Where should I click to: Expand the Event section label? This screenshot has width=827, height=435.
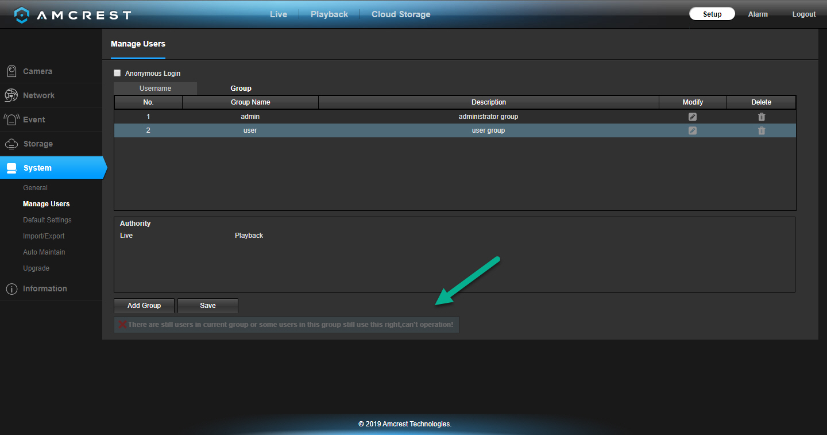[x=34, y=120]
